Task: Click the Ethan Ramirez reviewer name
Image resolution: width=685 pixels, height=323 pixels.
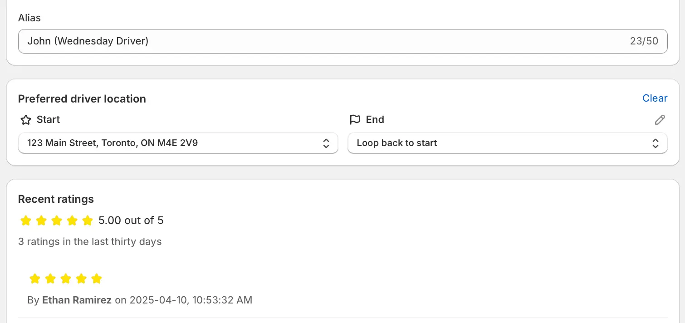Action: click(77, 300)
